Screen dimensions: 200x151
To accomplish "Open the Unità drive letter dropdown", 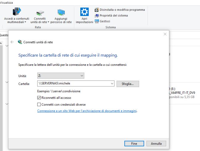I will [61, 76].
